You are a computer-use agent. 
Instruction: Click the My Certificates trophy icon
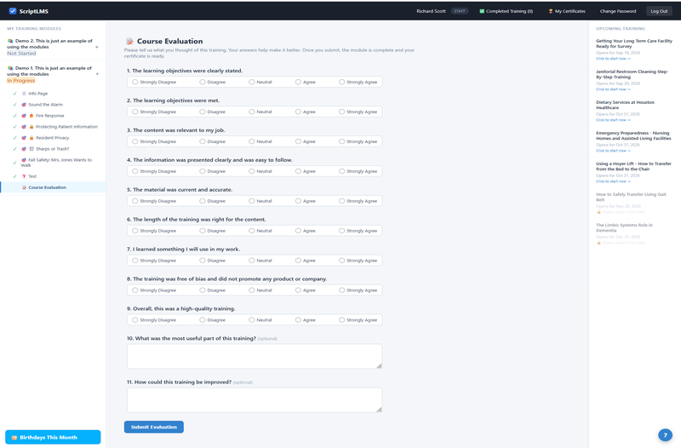point(550,11)
